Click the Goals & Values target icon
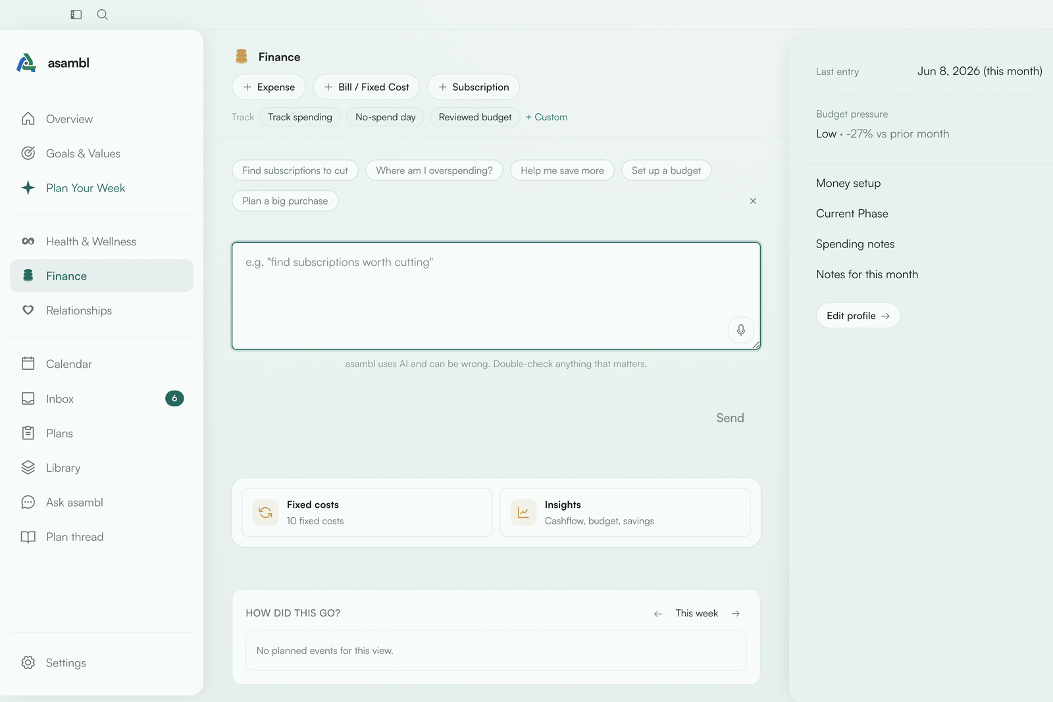Viewport: 1053px width, 702px height. [28, 153]
